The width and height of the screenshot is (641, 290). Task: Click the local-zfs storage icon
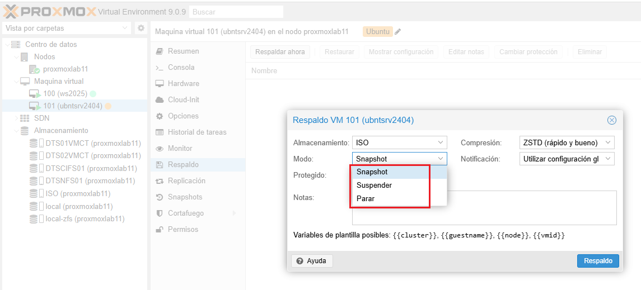[x=36, y=218]
